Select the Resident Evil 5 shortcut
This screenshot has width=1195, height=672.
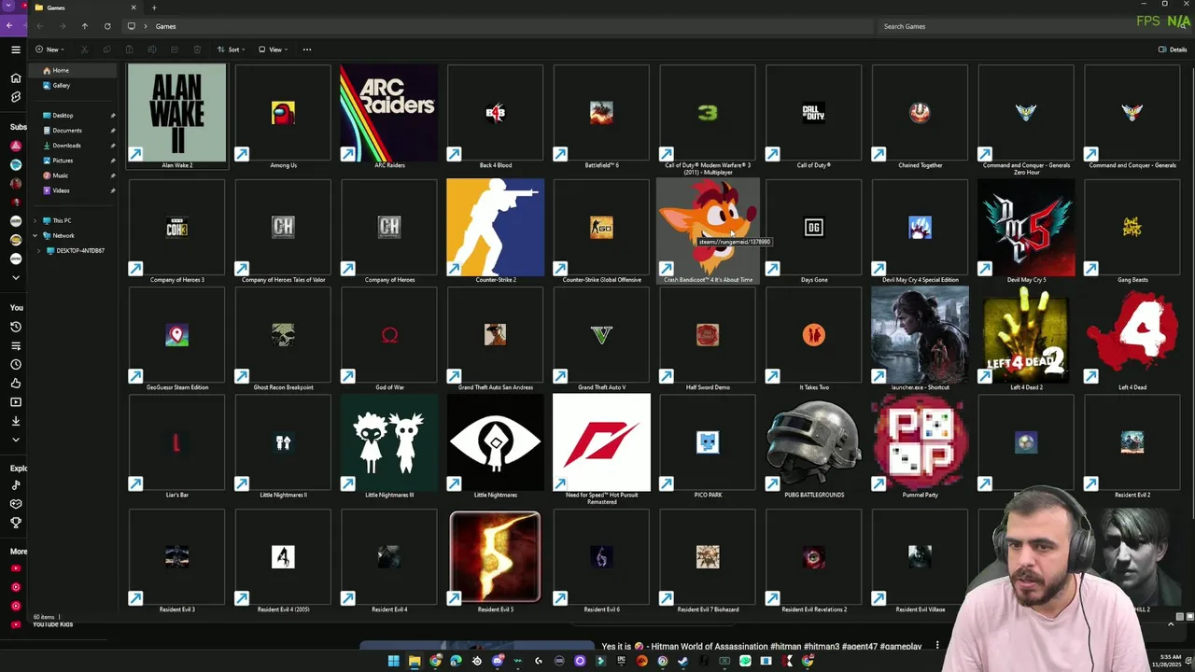click(x=495, y=561)
